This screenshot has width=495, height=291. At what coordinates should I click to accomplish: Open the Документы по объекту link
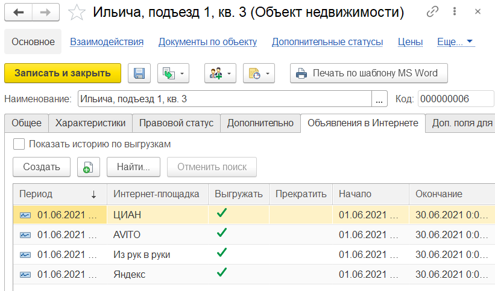(207, 41)
